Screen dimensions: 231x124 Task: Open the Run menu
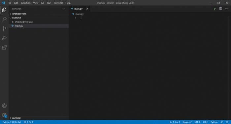(x=49, y=3)
